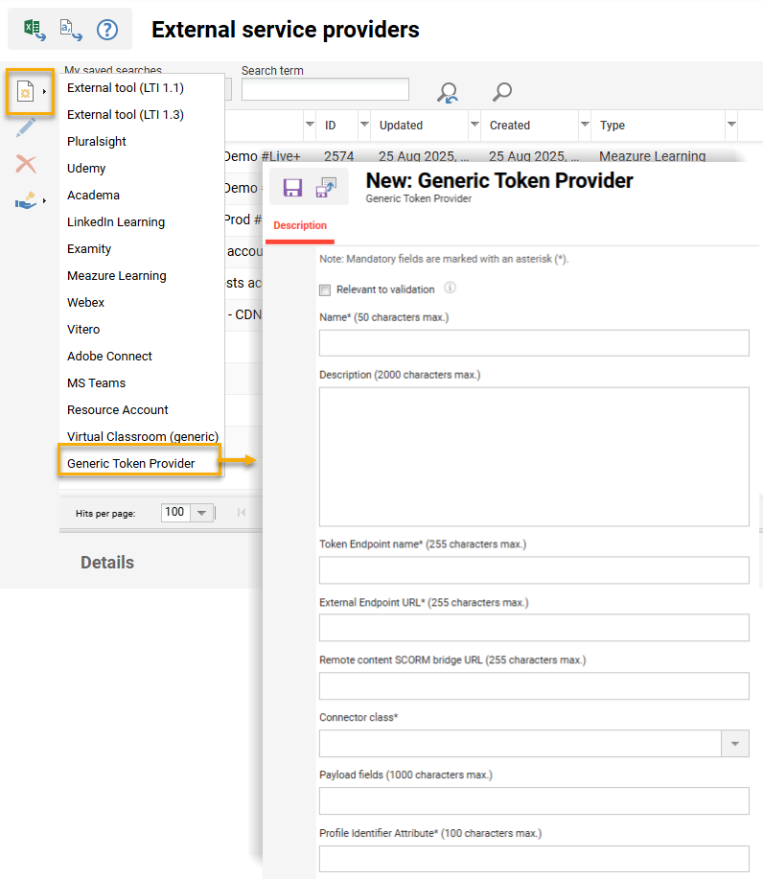The height and width of the screenshot is (879, 763).
Task: Expand the arrow next to permissions icon
Action: (x=44, y=200)
